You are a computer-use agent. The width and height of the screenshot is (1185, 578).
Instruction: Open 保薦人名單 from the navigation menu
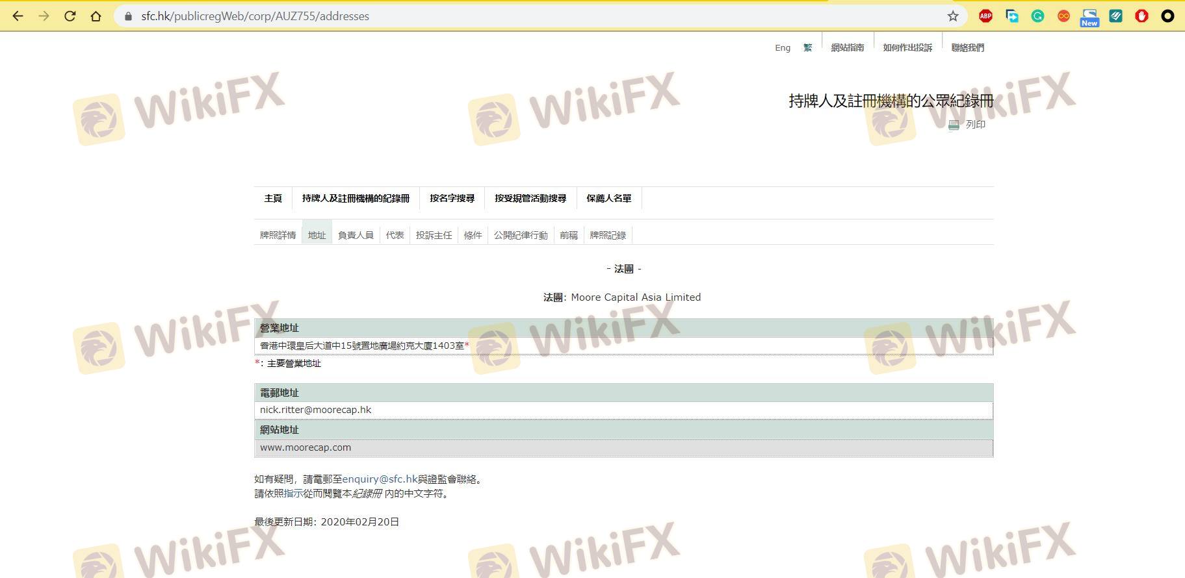point(608,198)
